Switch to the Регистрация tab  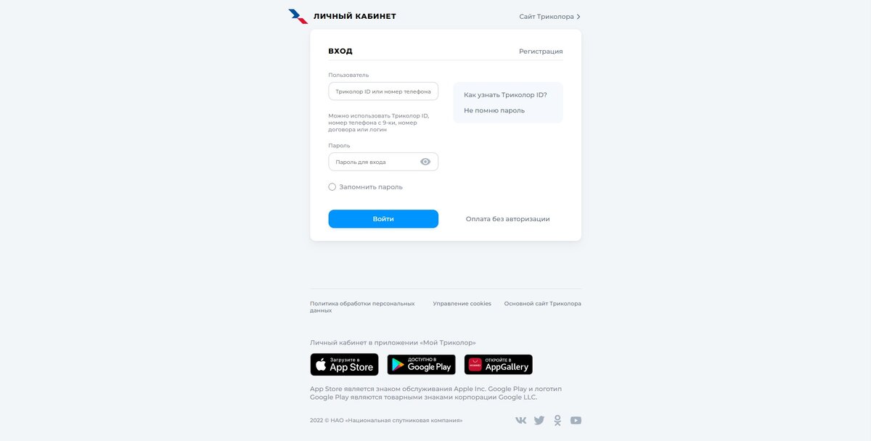[x=541, y=51]
